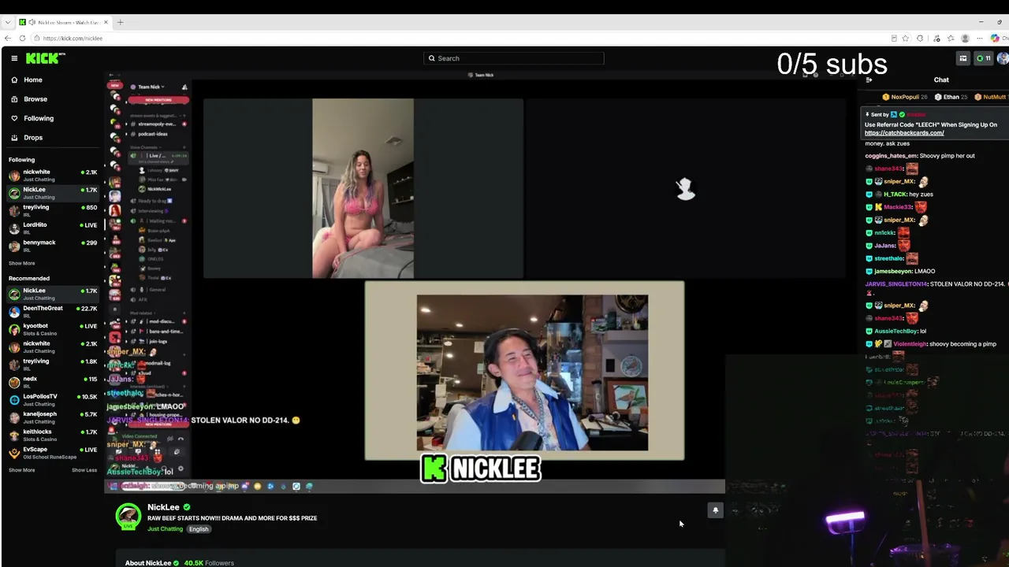
Task: Open Browse in the Kick sidebar
Action: (54, 99)
